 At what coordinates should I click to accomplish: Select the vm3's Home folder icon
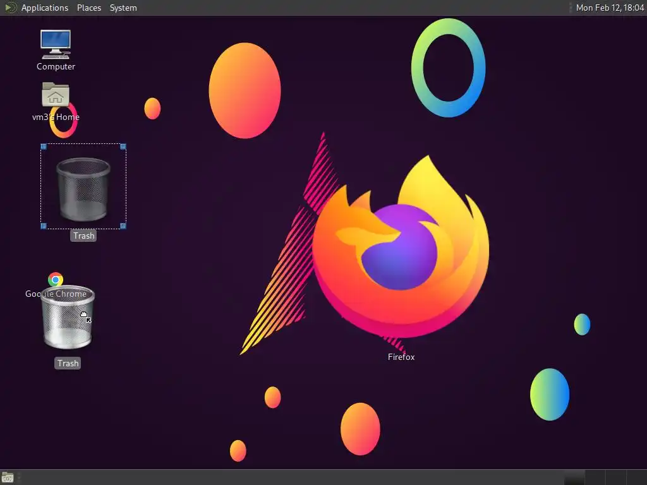pos(56,95)
